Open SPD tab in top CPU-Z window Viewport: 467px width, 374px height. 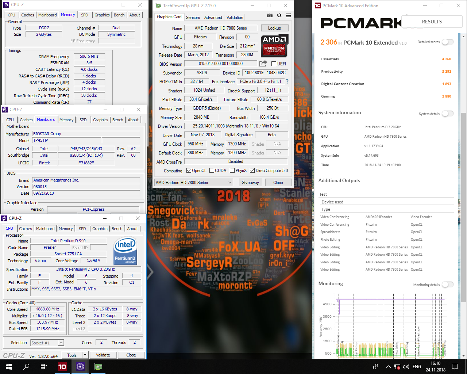(x=85, y=15)
